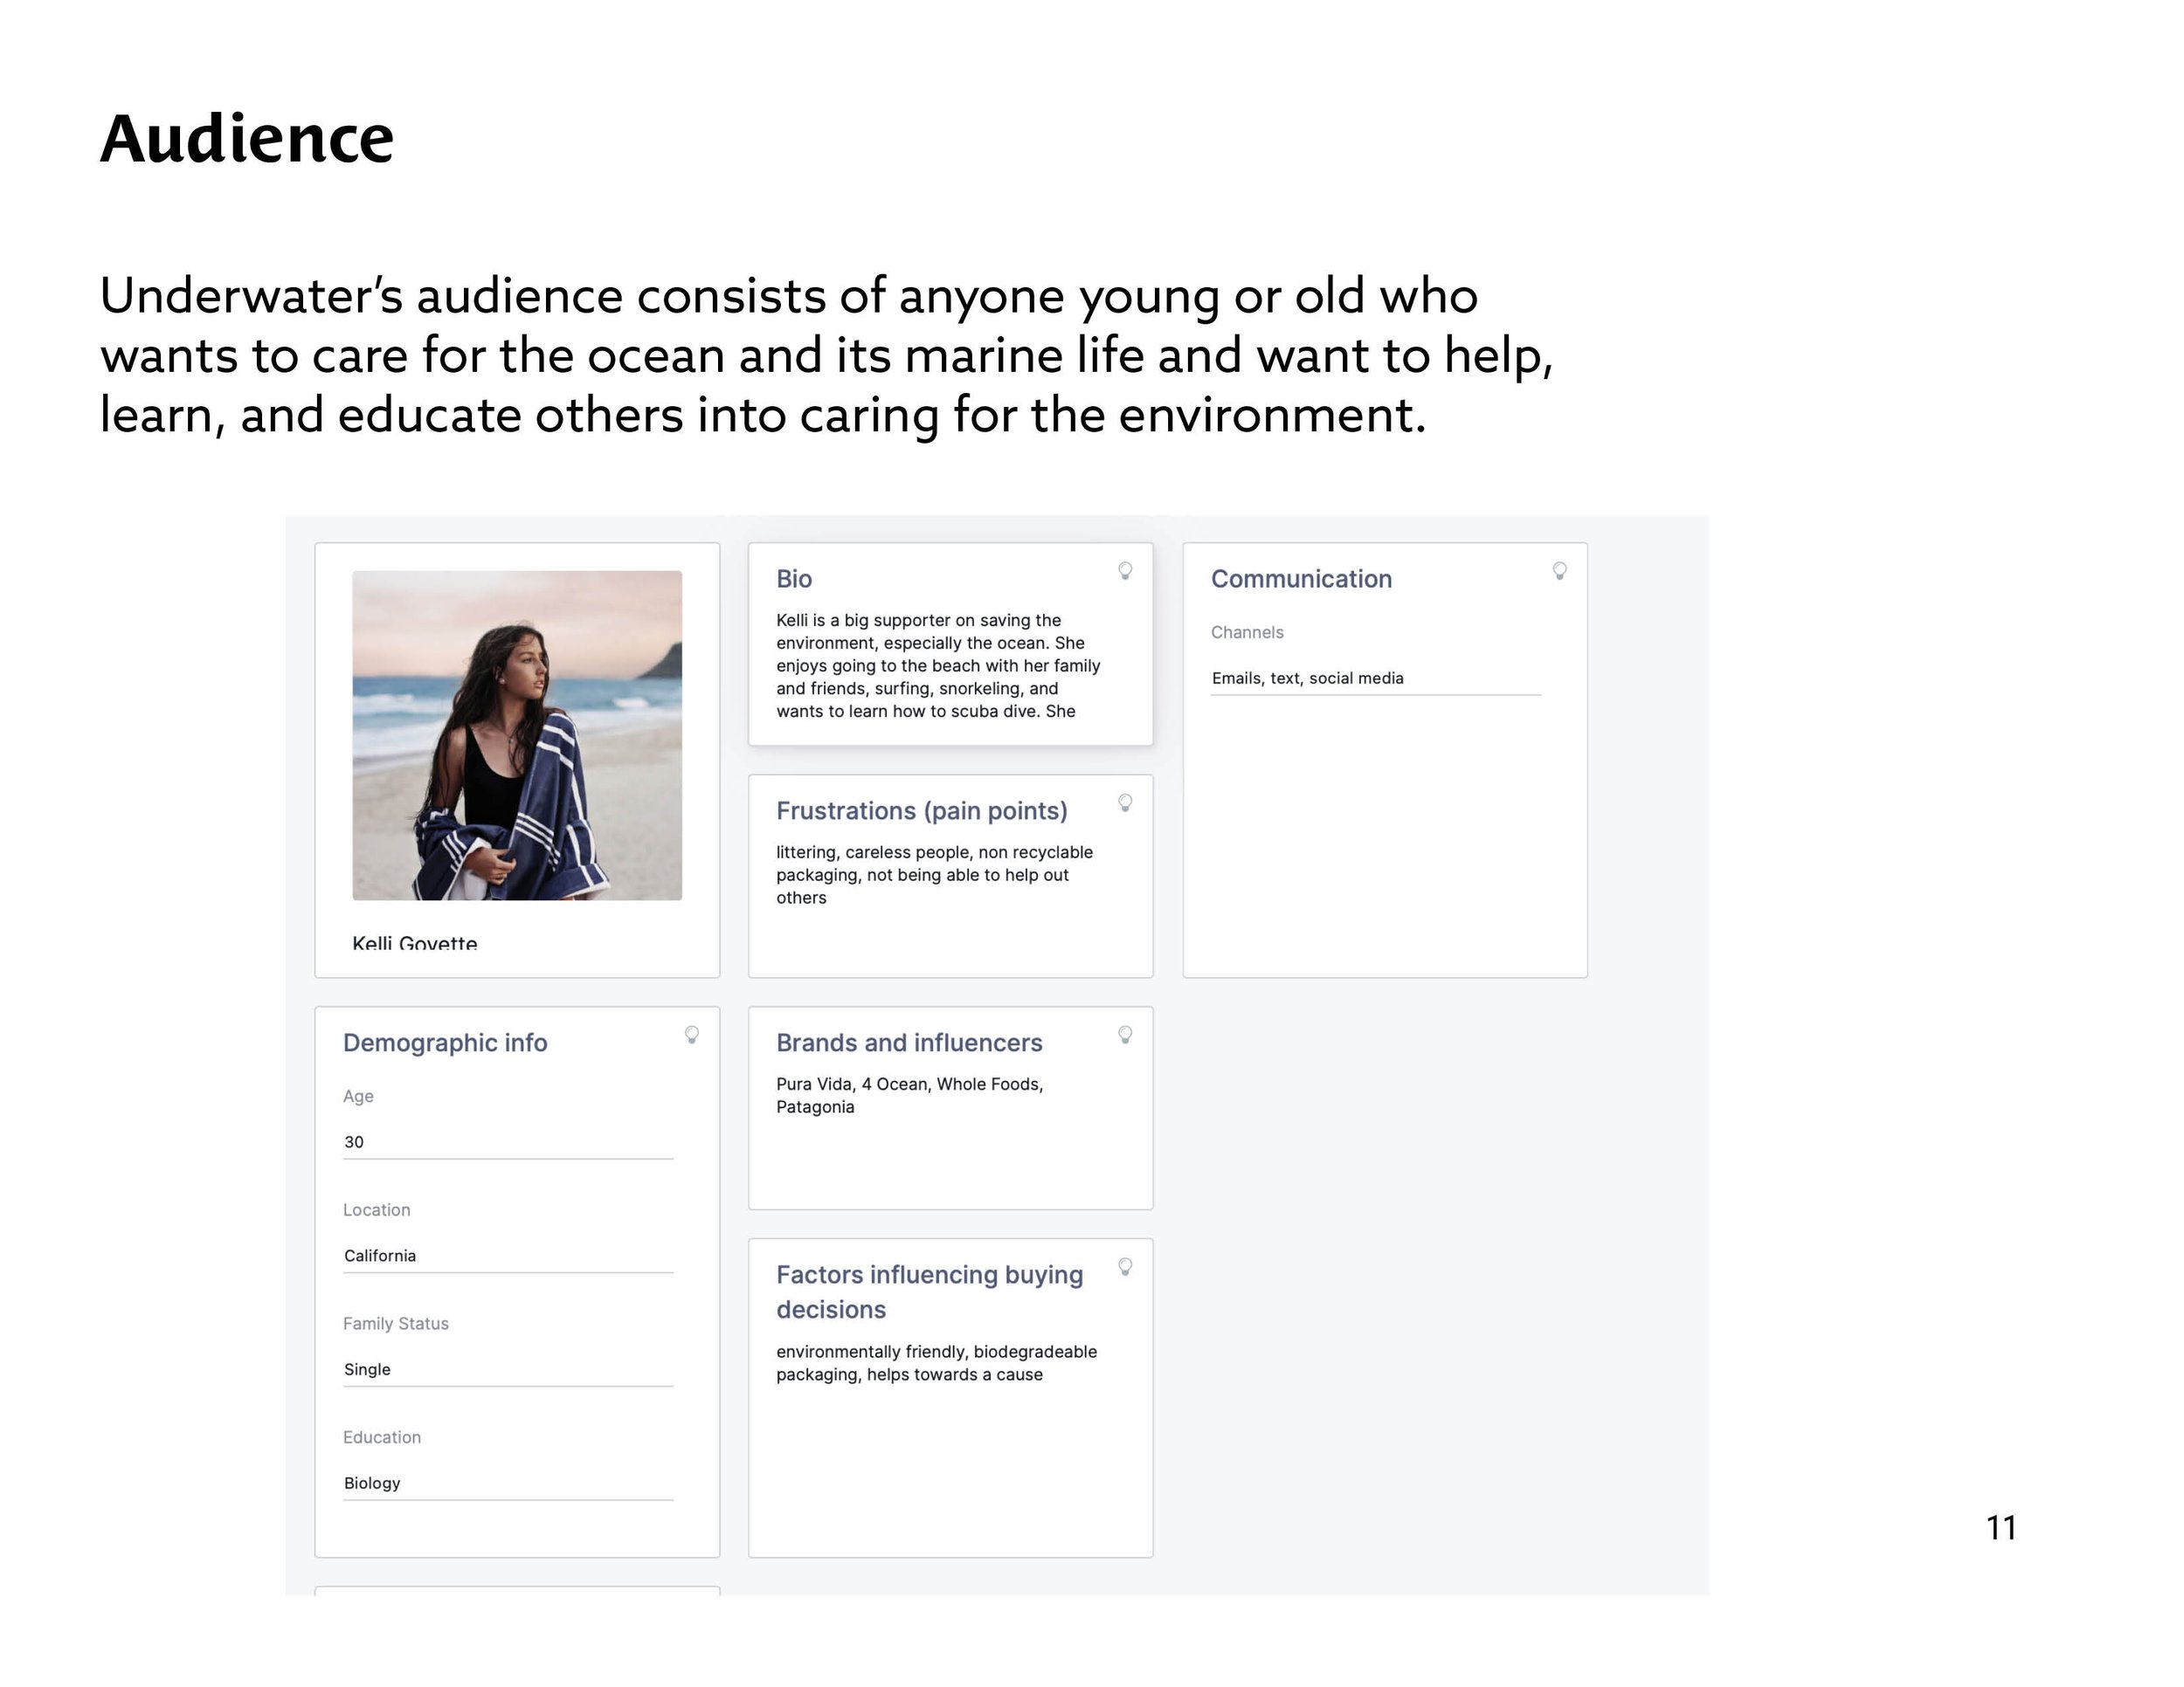Click the Demographic info heading

445,1043
